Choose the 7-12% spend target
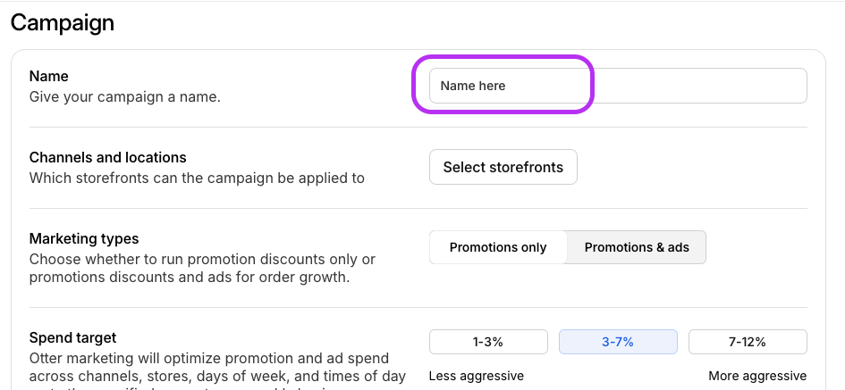 (748, 342)
